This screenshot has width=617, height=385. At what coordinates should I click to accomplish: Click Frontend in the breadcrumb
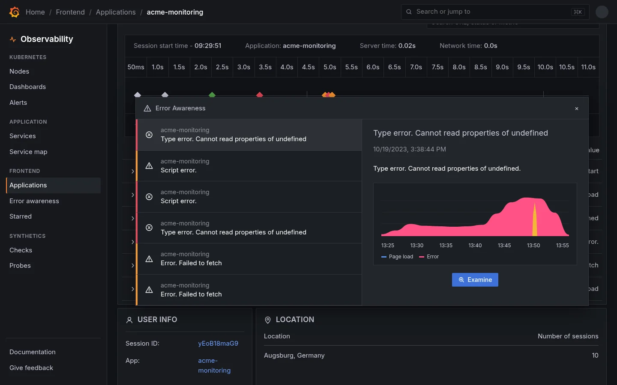[x=70, y=12]
